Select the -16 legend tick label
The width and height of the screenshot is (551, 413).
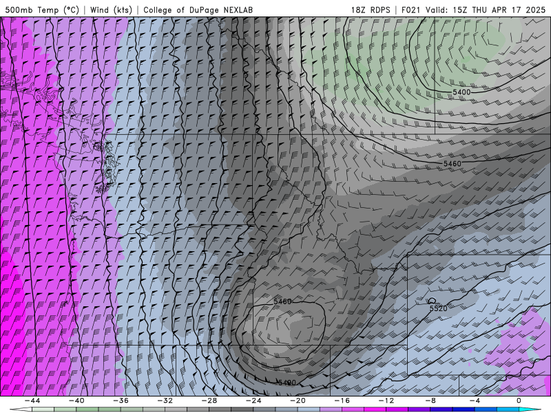342,401
